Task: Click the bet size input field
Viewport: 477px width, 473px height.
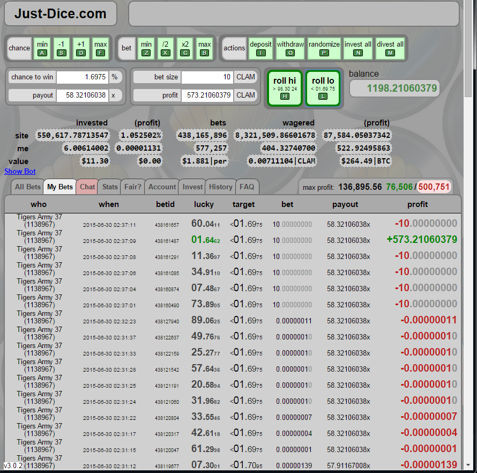Action: coord(207,77)
